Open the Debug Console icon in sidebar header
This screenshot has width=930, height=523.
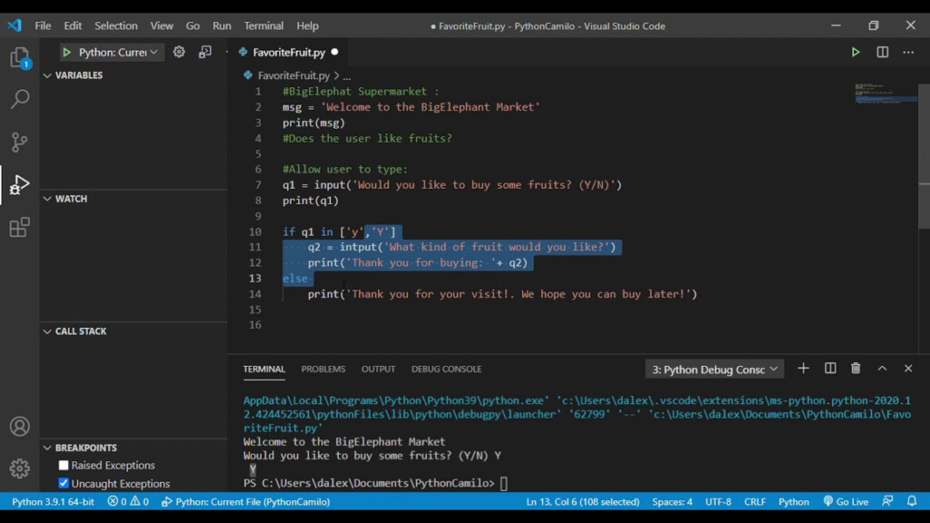click(205, 52)
